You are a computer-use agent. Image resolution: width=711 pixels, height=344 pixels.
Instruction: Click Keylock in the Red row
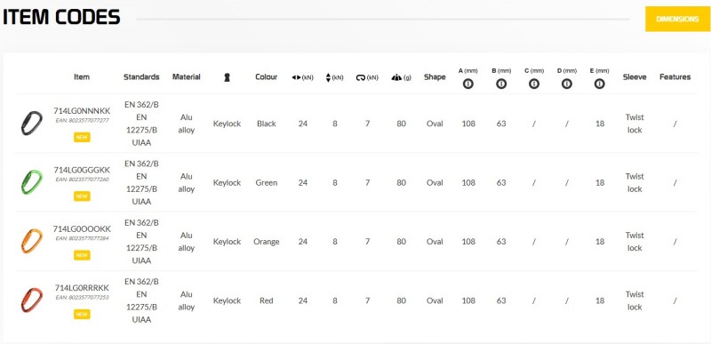(x=227, y=300)
